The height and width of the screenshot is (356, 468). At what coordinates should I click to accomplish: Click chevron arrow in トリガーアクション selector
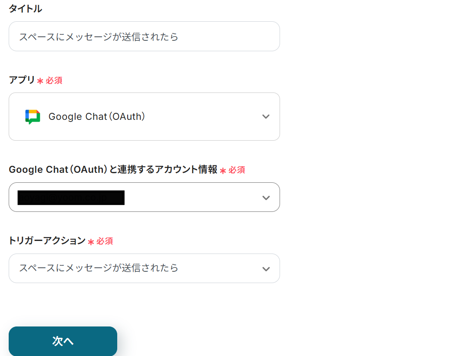pyautogui.click(x=266, y=269)
